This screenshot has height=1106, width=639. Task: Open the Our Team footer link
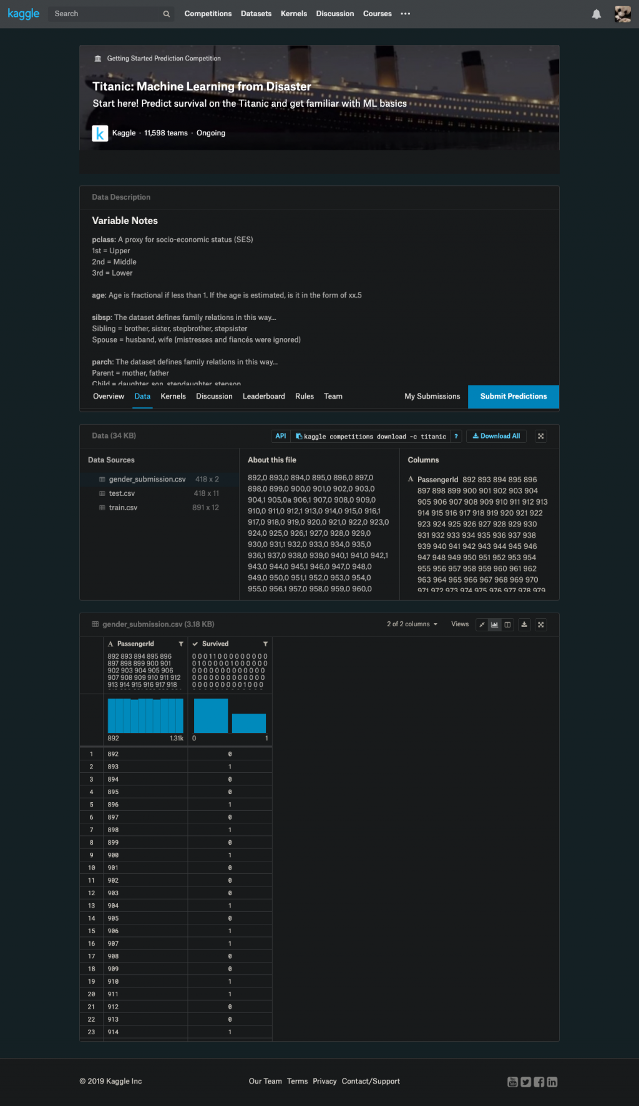(x=265, y=1082)
